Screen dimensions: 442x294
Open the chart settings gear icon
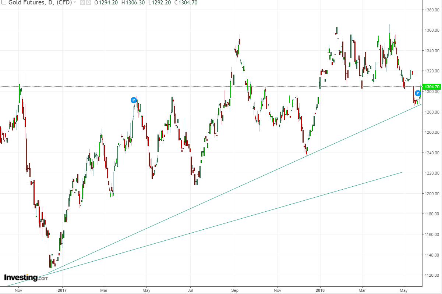[88, 2]
